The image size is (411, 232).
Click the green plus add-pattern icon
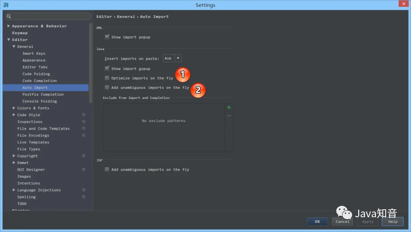229,108
